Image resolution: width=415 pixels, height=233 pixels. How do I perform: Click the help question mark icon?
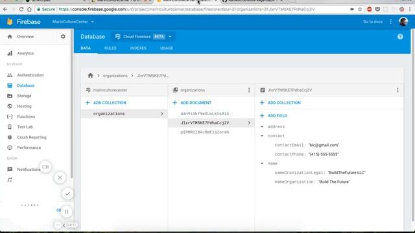tap(400, 36)
